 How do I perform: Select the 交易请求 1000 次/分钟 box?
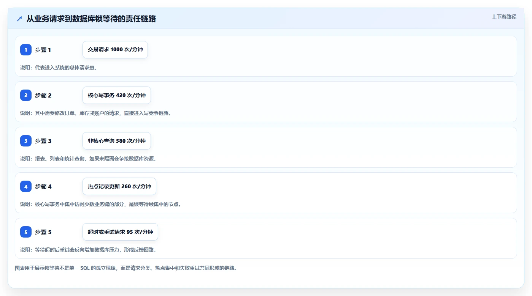(x=115, y=50)
